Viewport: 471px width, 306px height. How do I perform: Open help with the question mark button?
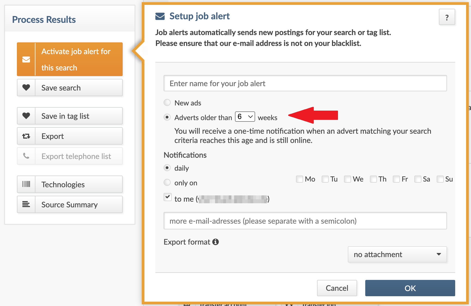[447, 17]
